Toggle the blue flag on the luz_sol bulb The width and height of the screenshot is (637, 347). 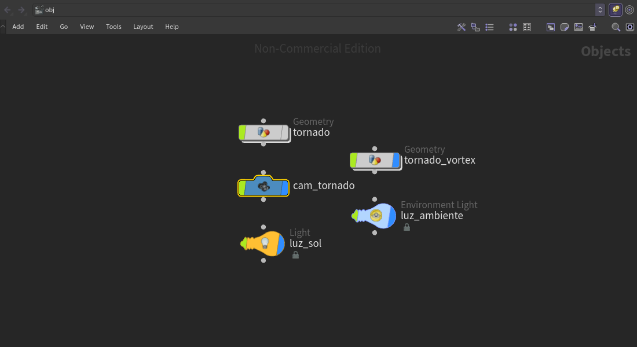[x=281, y=243]
